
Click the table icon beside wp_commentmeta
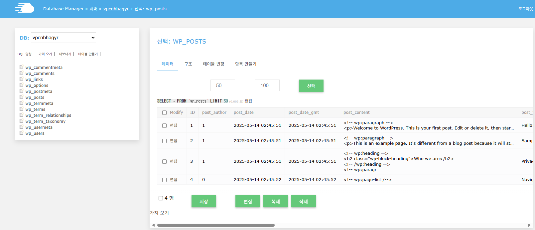[22, 67]
